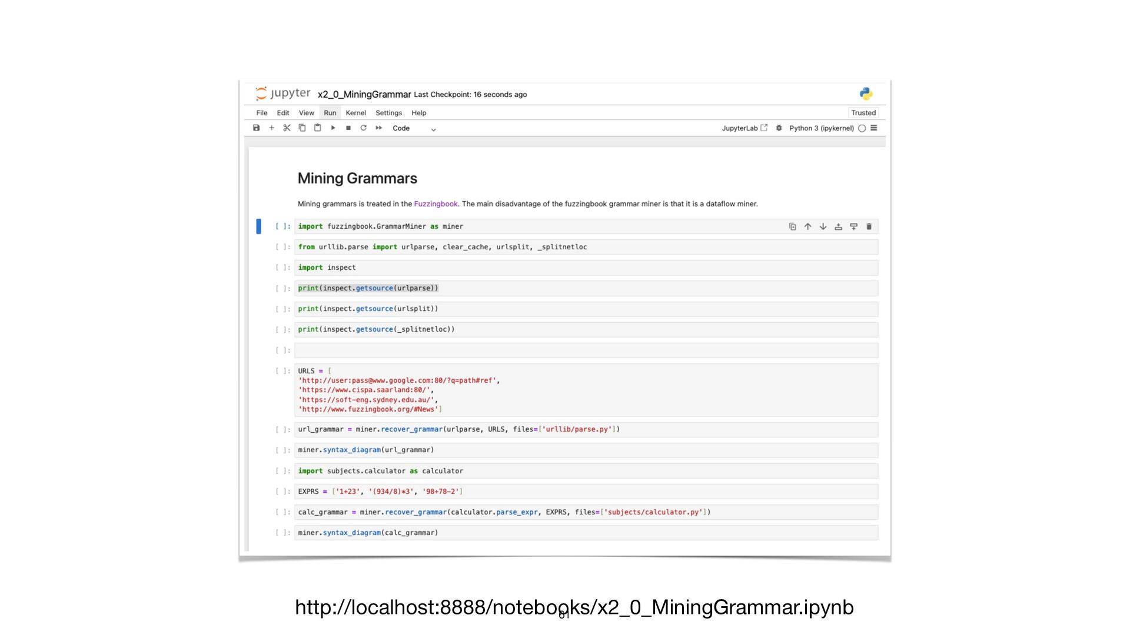The width and height of the screenshot is (1130, 635).
Task: Select the from urllib.parse import cell
Action: pyautogui.click(x=586, y=247)
